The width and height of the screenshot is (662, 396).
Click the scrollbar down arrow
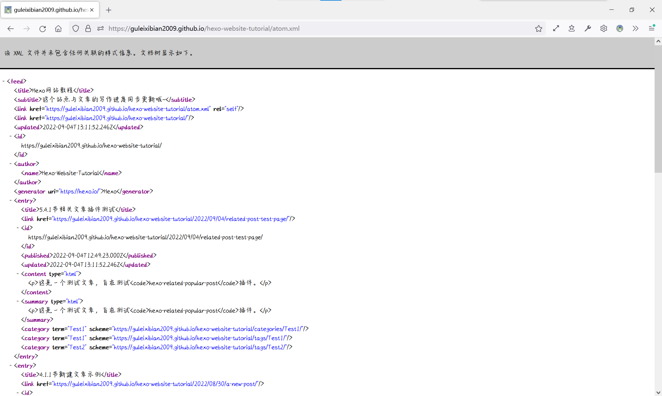pyautogui.click(x=658, y=393)
